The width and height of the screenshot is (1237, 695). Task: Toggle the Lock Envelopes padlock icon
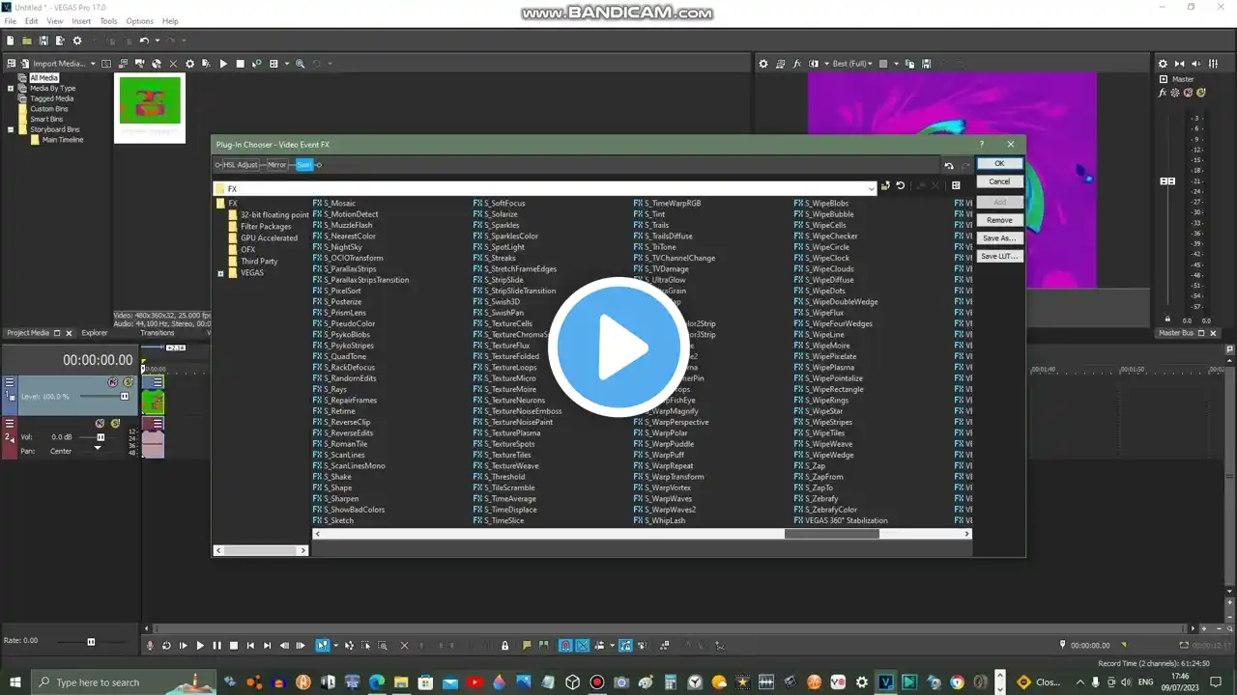pos(504,646)
